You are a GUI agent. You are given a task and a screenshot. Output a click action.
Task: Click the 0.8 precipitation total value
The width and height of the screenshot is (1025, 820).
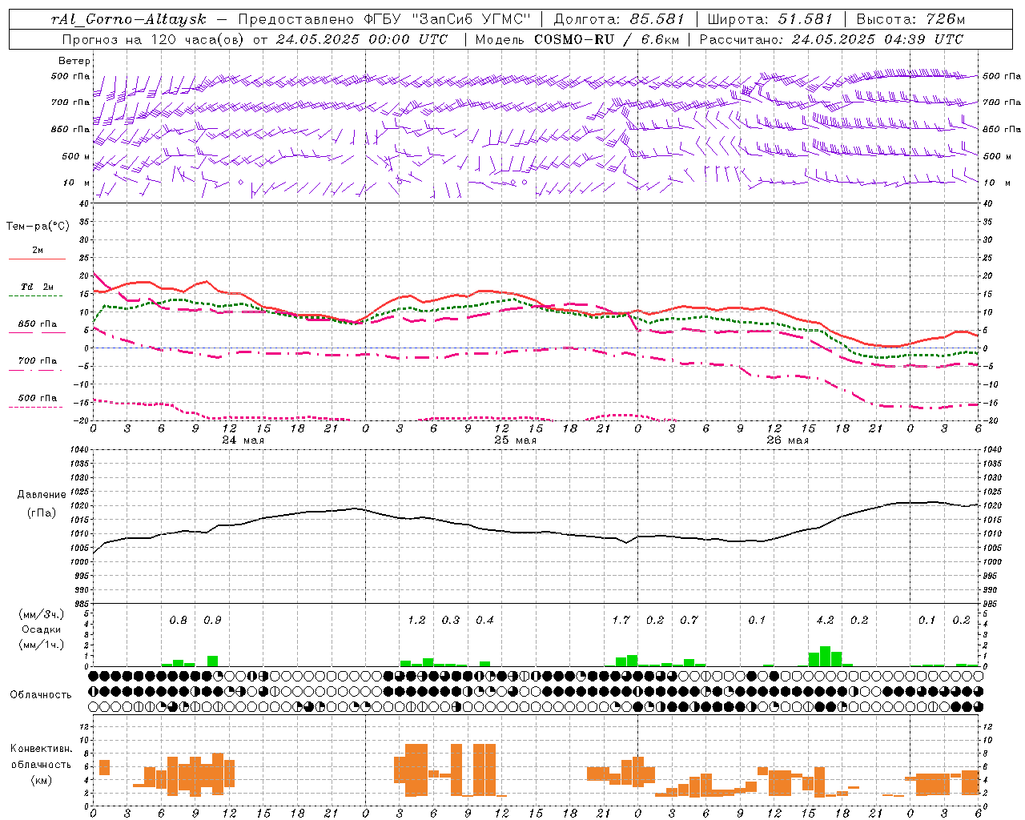click(178, 620)
